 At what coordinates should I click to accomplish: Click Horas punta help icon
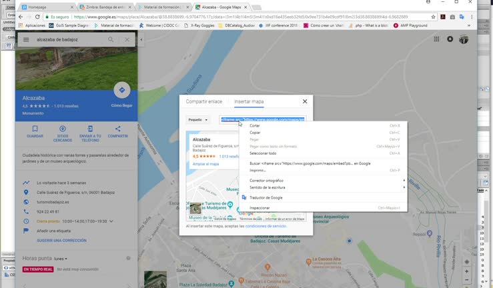[128, 258]
